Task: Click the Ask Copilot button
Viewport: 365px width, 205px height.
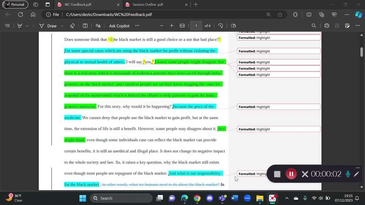Action: [x=119, y=26]
